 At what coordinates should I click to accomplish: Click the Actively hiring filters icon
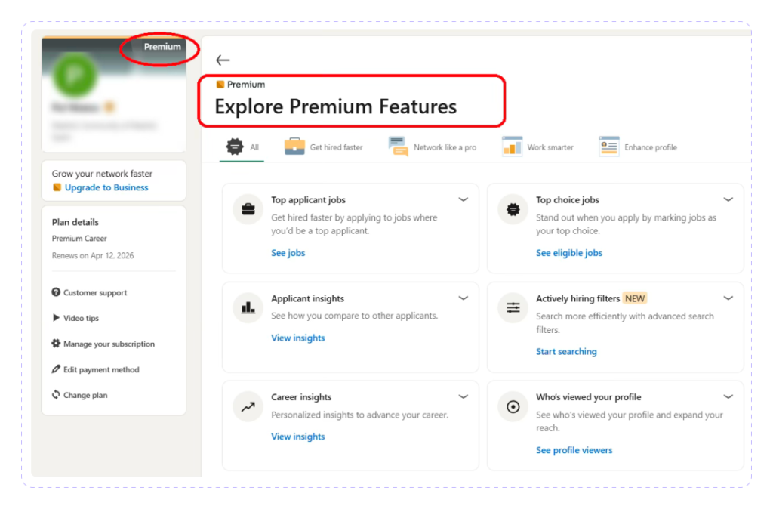(x=513, y=307)
